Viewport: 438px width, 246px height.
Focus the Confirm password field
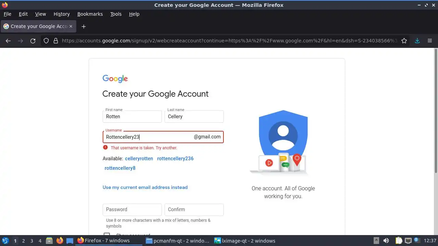(x=194, y=209)
